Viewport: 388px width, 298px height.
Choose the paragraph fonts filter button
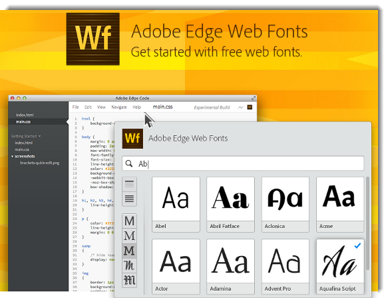[129, 199]
